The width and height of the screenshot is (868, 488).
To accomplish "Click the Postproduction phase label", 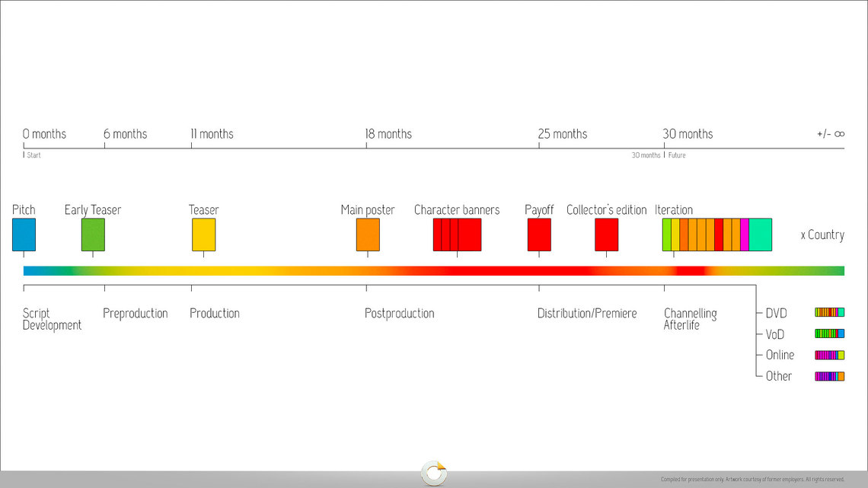I will point(399,314).
